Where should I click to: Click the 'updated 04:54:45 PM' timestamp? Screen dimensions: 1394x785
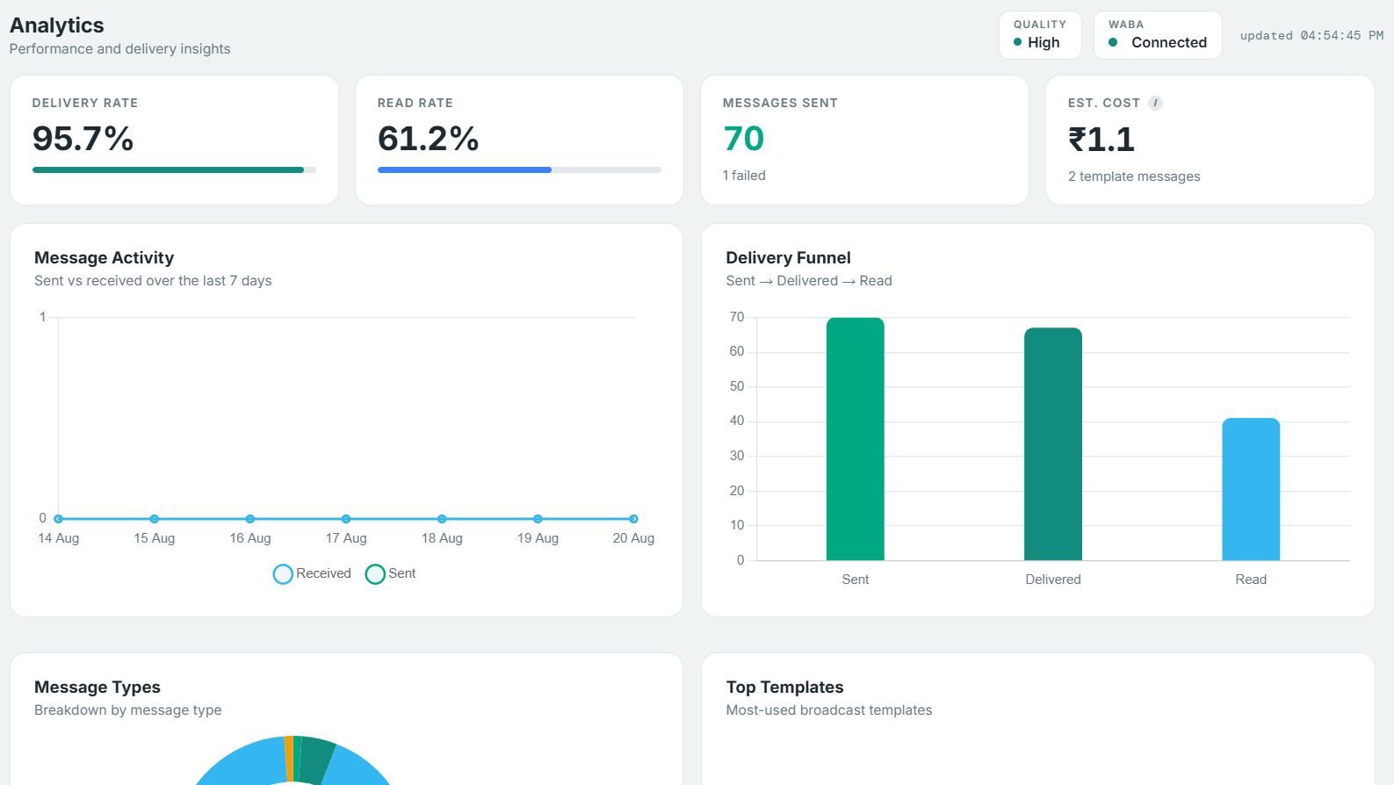click(x=1311, y=36)
